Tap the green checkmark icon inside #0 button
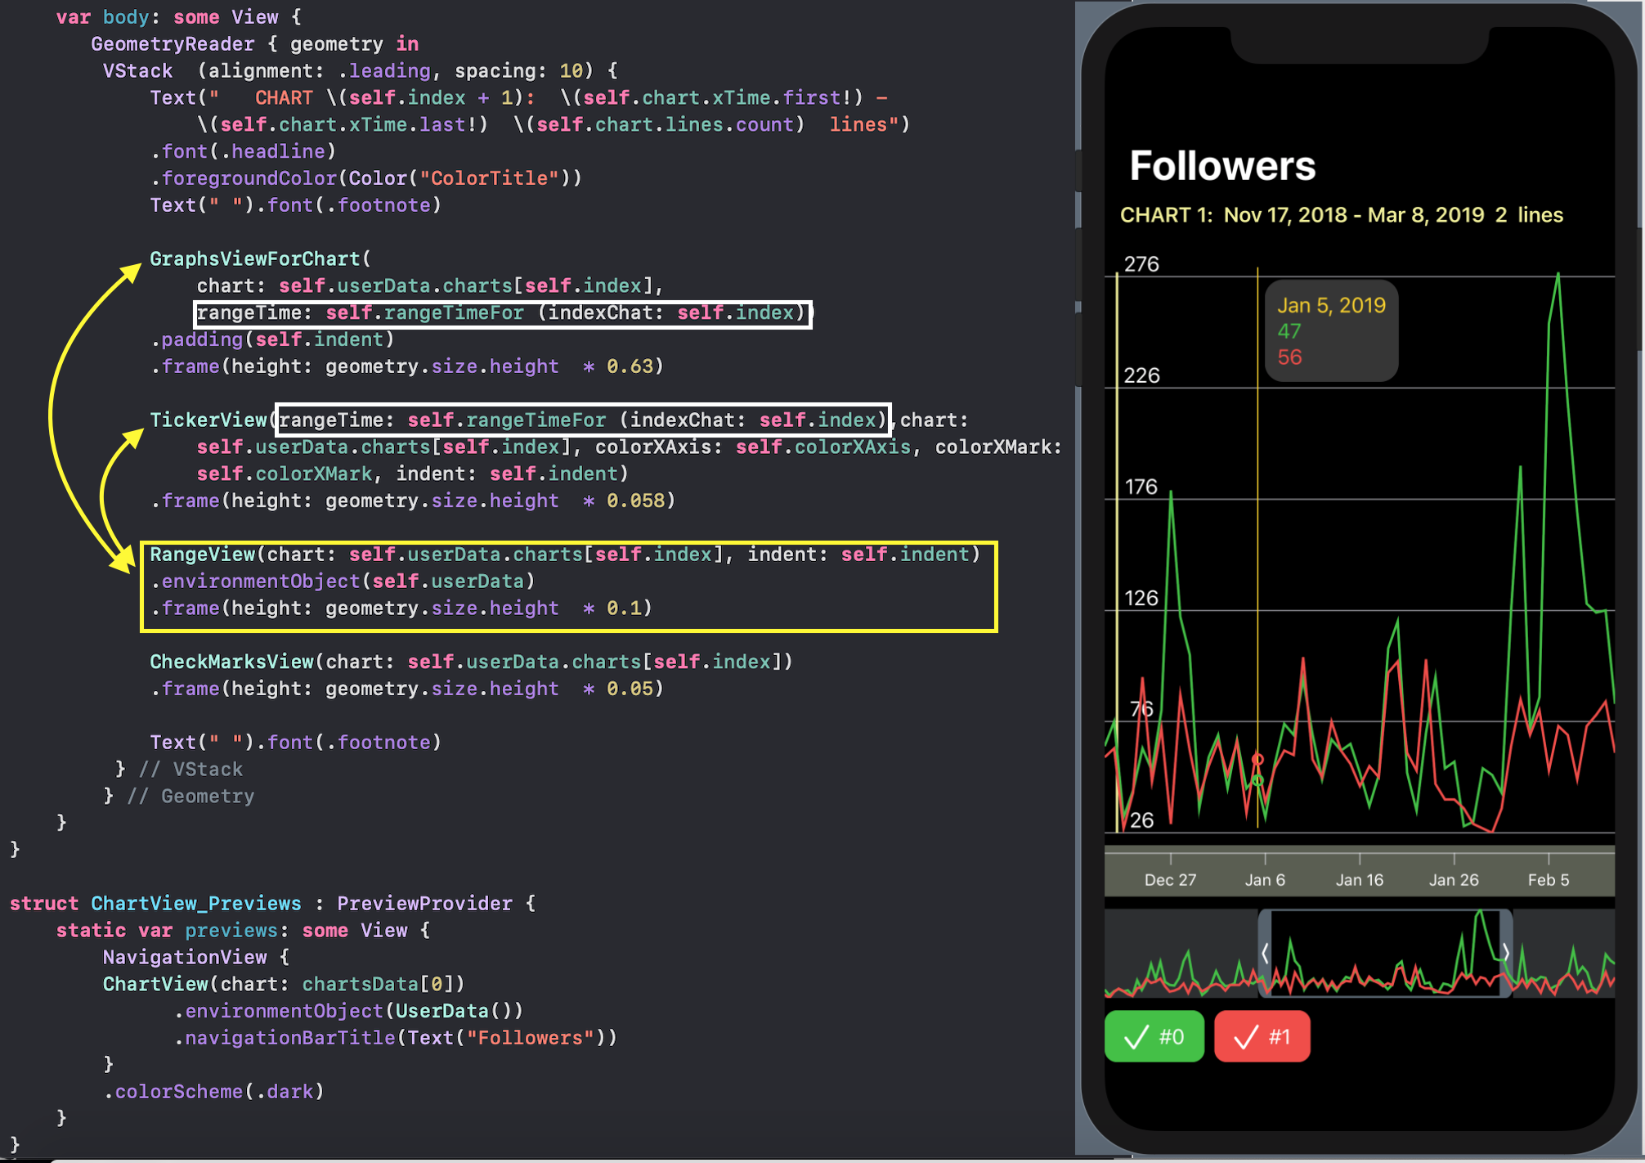Viewport: 1645px width, 1163px height. [1132, 1036]
